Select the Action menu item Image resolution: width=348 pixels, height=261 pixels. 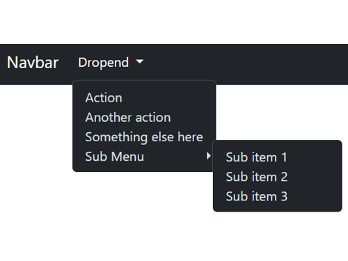point(144,97)
